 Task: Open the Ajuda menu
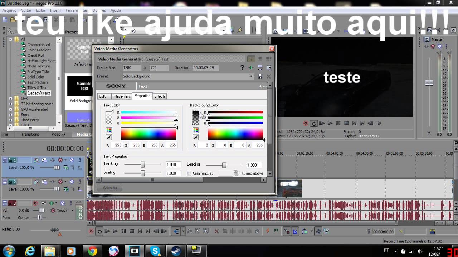(x=116, y=10)
